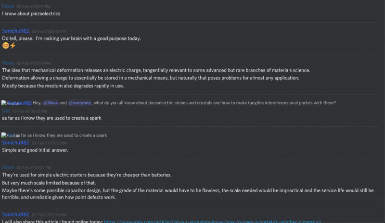This screenshot has height=223, width=385.
Task: Open Val's username profile
Action: click(x=6, y=111)
